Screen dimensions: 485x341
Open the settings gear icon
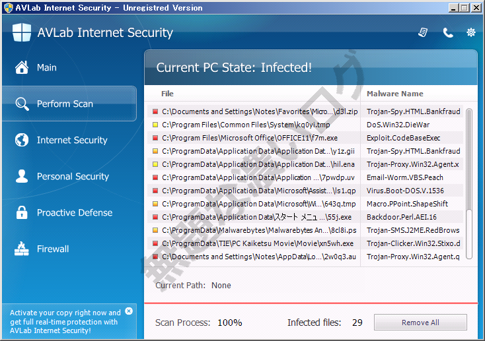point(471,32)
